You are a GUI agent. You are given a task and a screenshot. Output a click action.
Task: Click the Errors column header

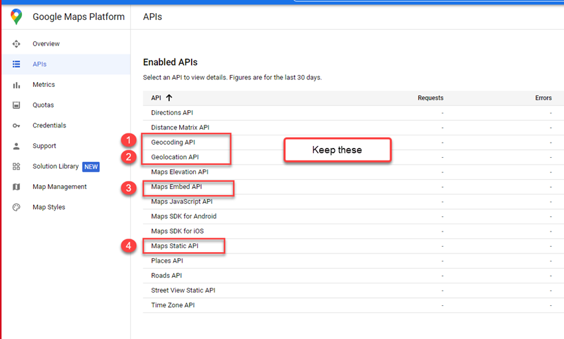[x=543, y=98]
